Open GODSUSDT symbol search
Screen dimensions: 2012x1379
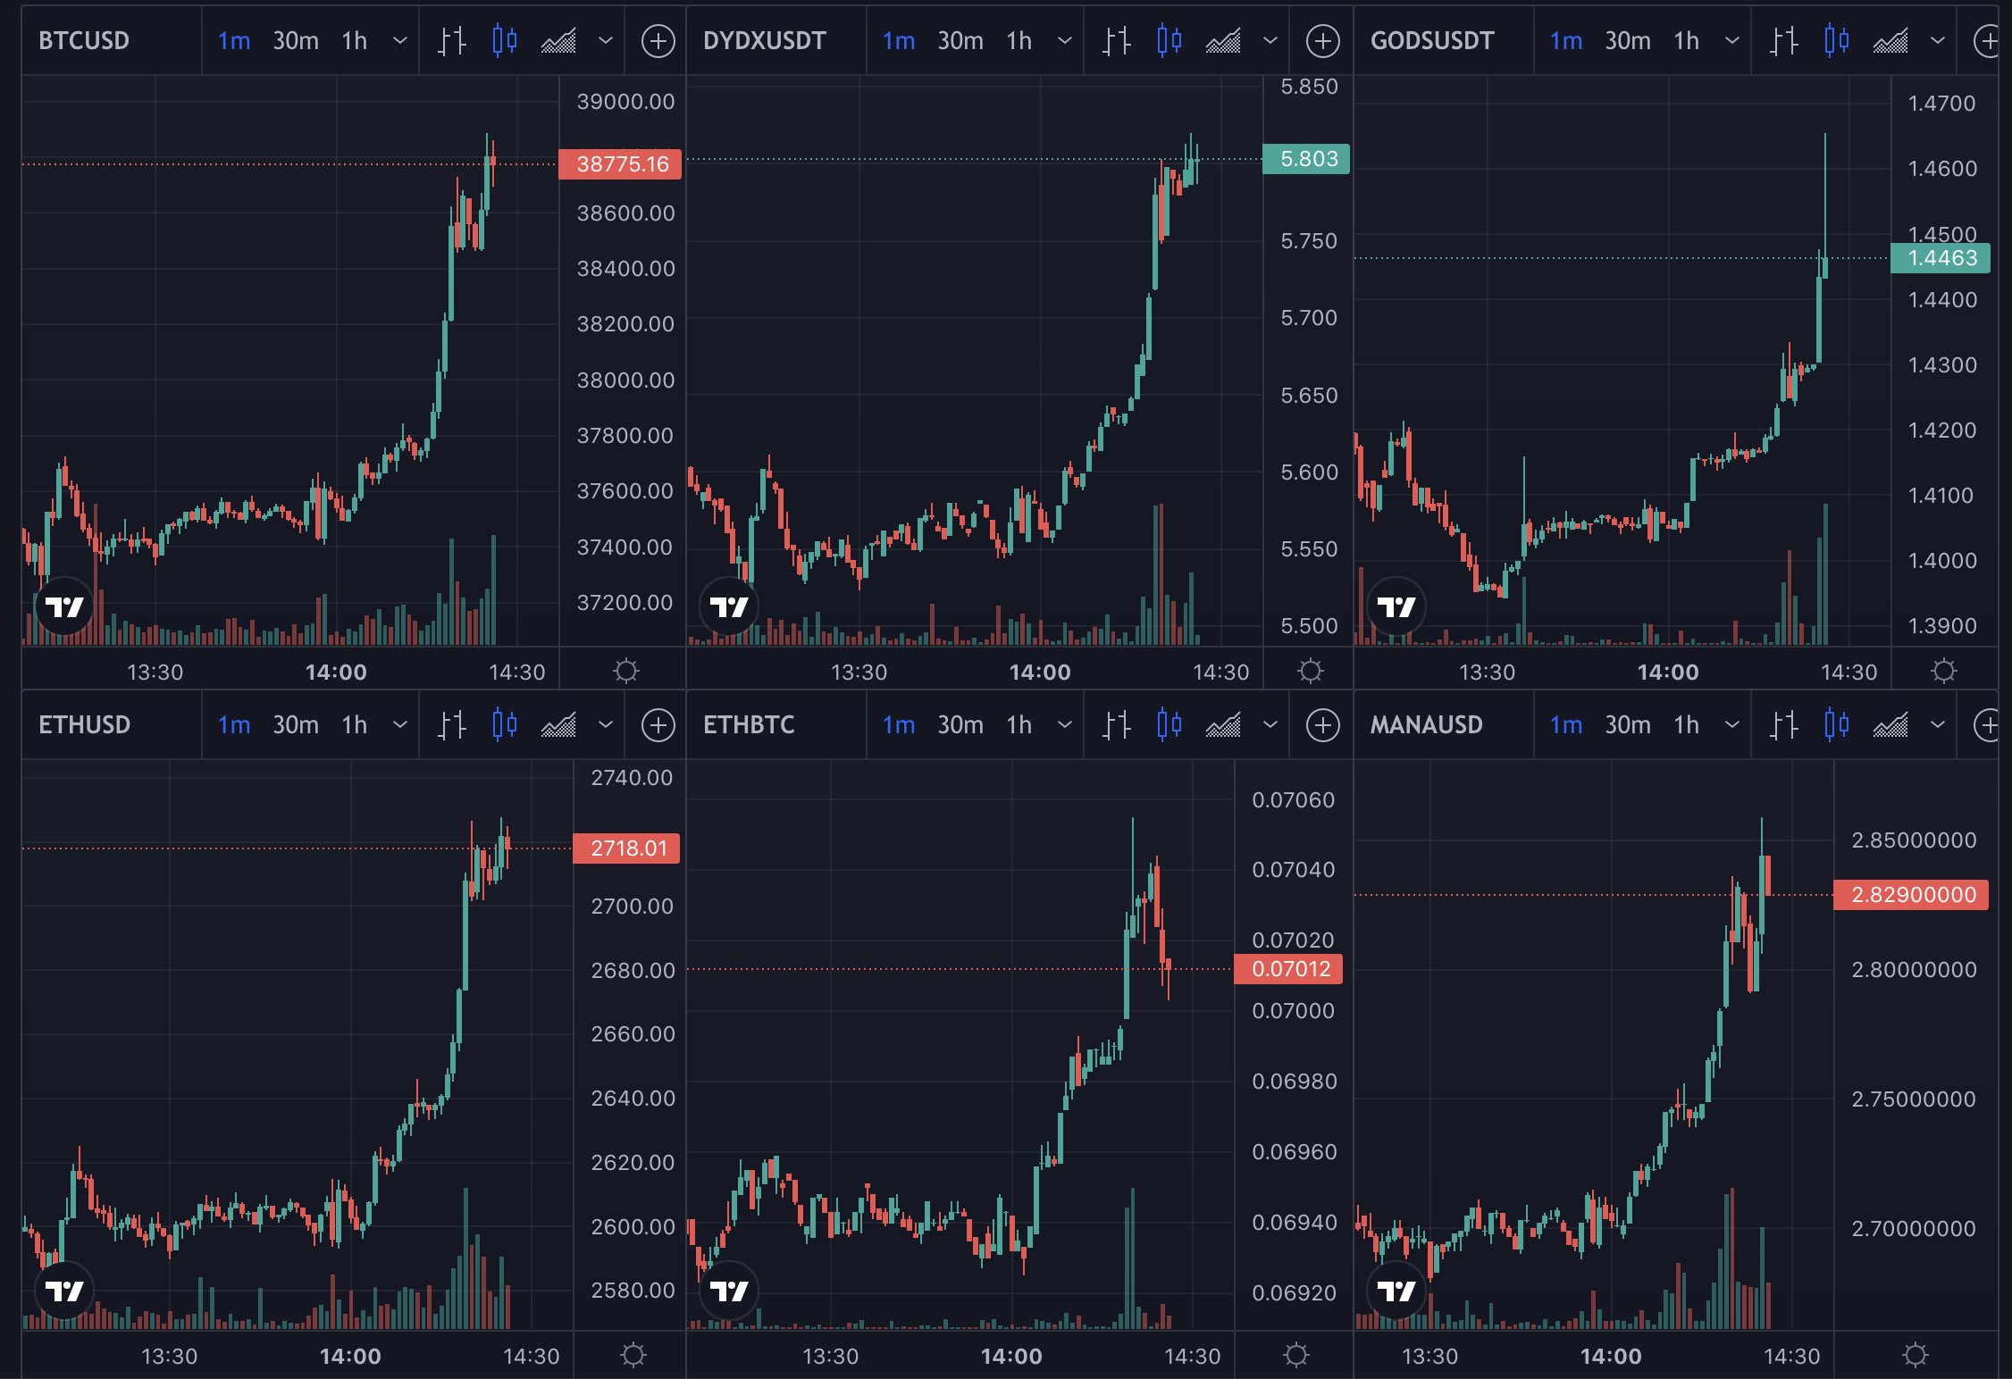(1432, 41)
